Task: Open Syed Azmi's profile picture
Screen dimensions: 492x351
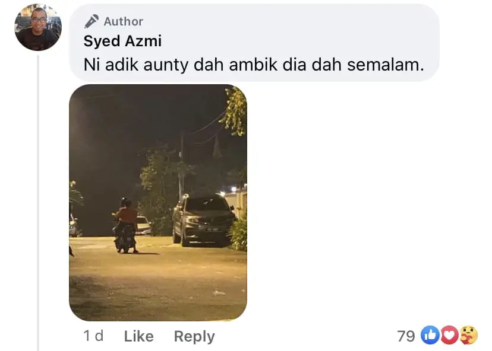Action: (x=38, y=27)
